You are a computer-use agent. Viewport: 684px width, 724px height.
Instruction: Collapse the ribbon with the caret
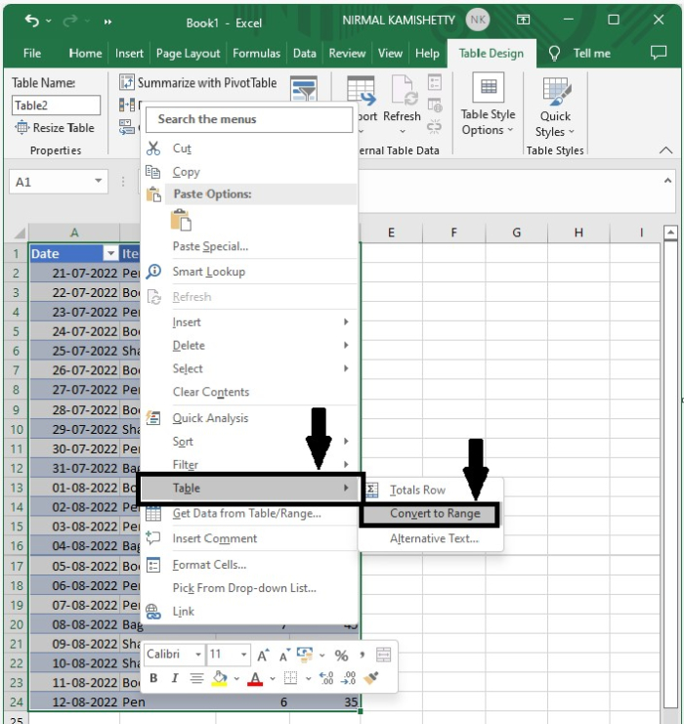pos(665,150)
